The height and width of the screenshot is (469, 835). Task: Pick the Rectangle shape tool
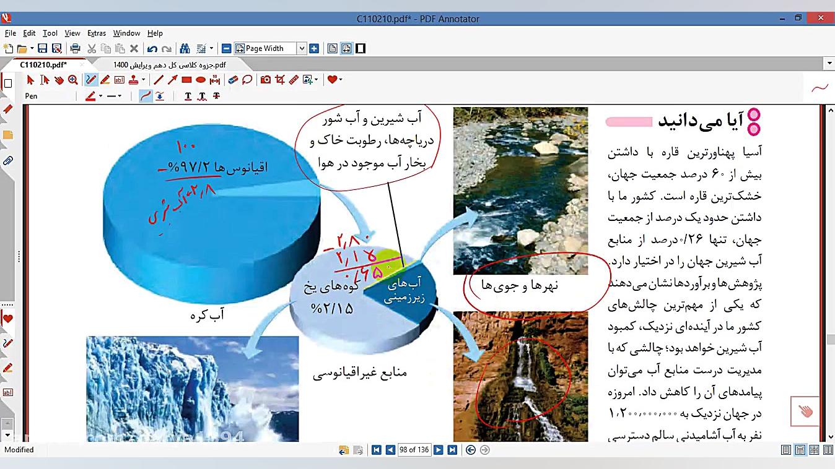pyautogui.click(x=186, y=80)
